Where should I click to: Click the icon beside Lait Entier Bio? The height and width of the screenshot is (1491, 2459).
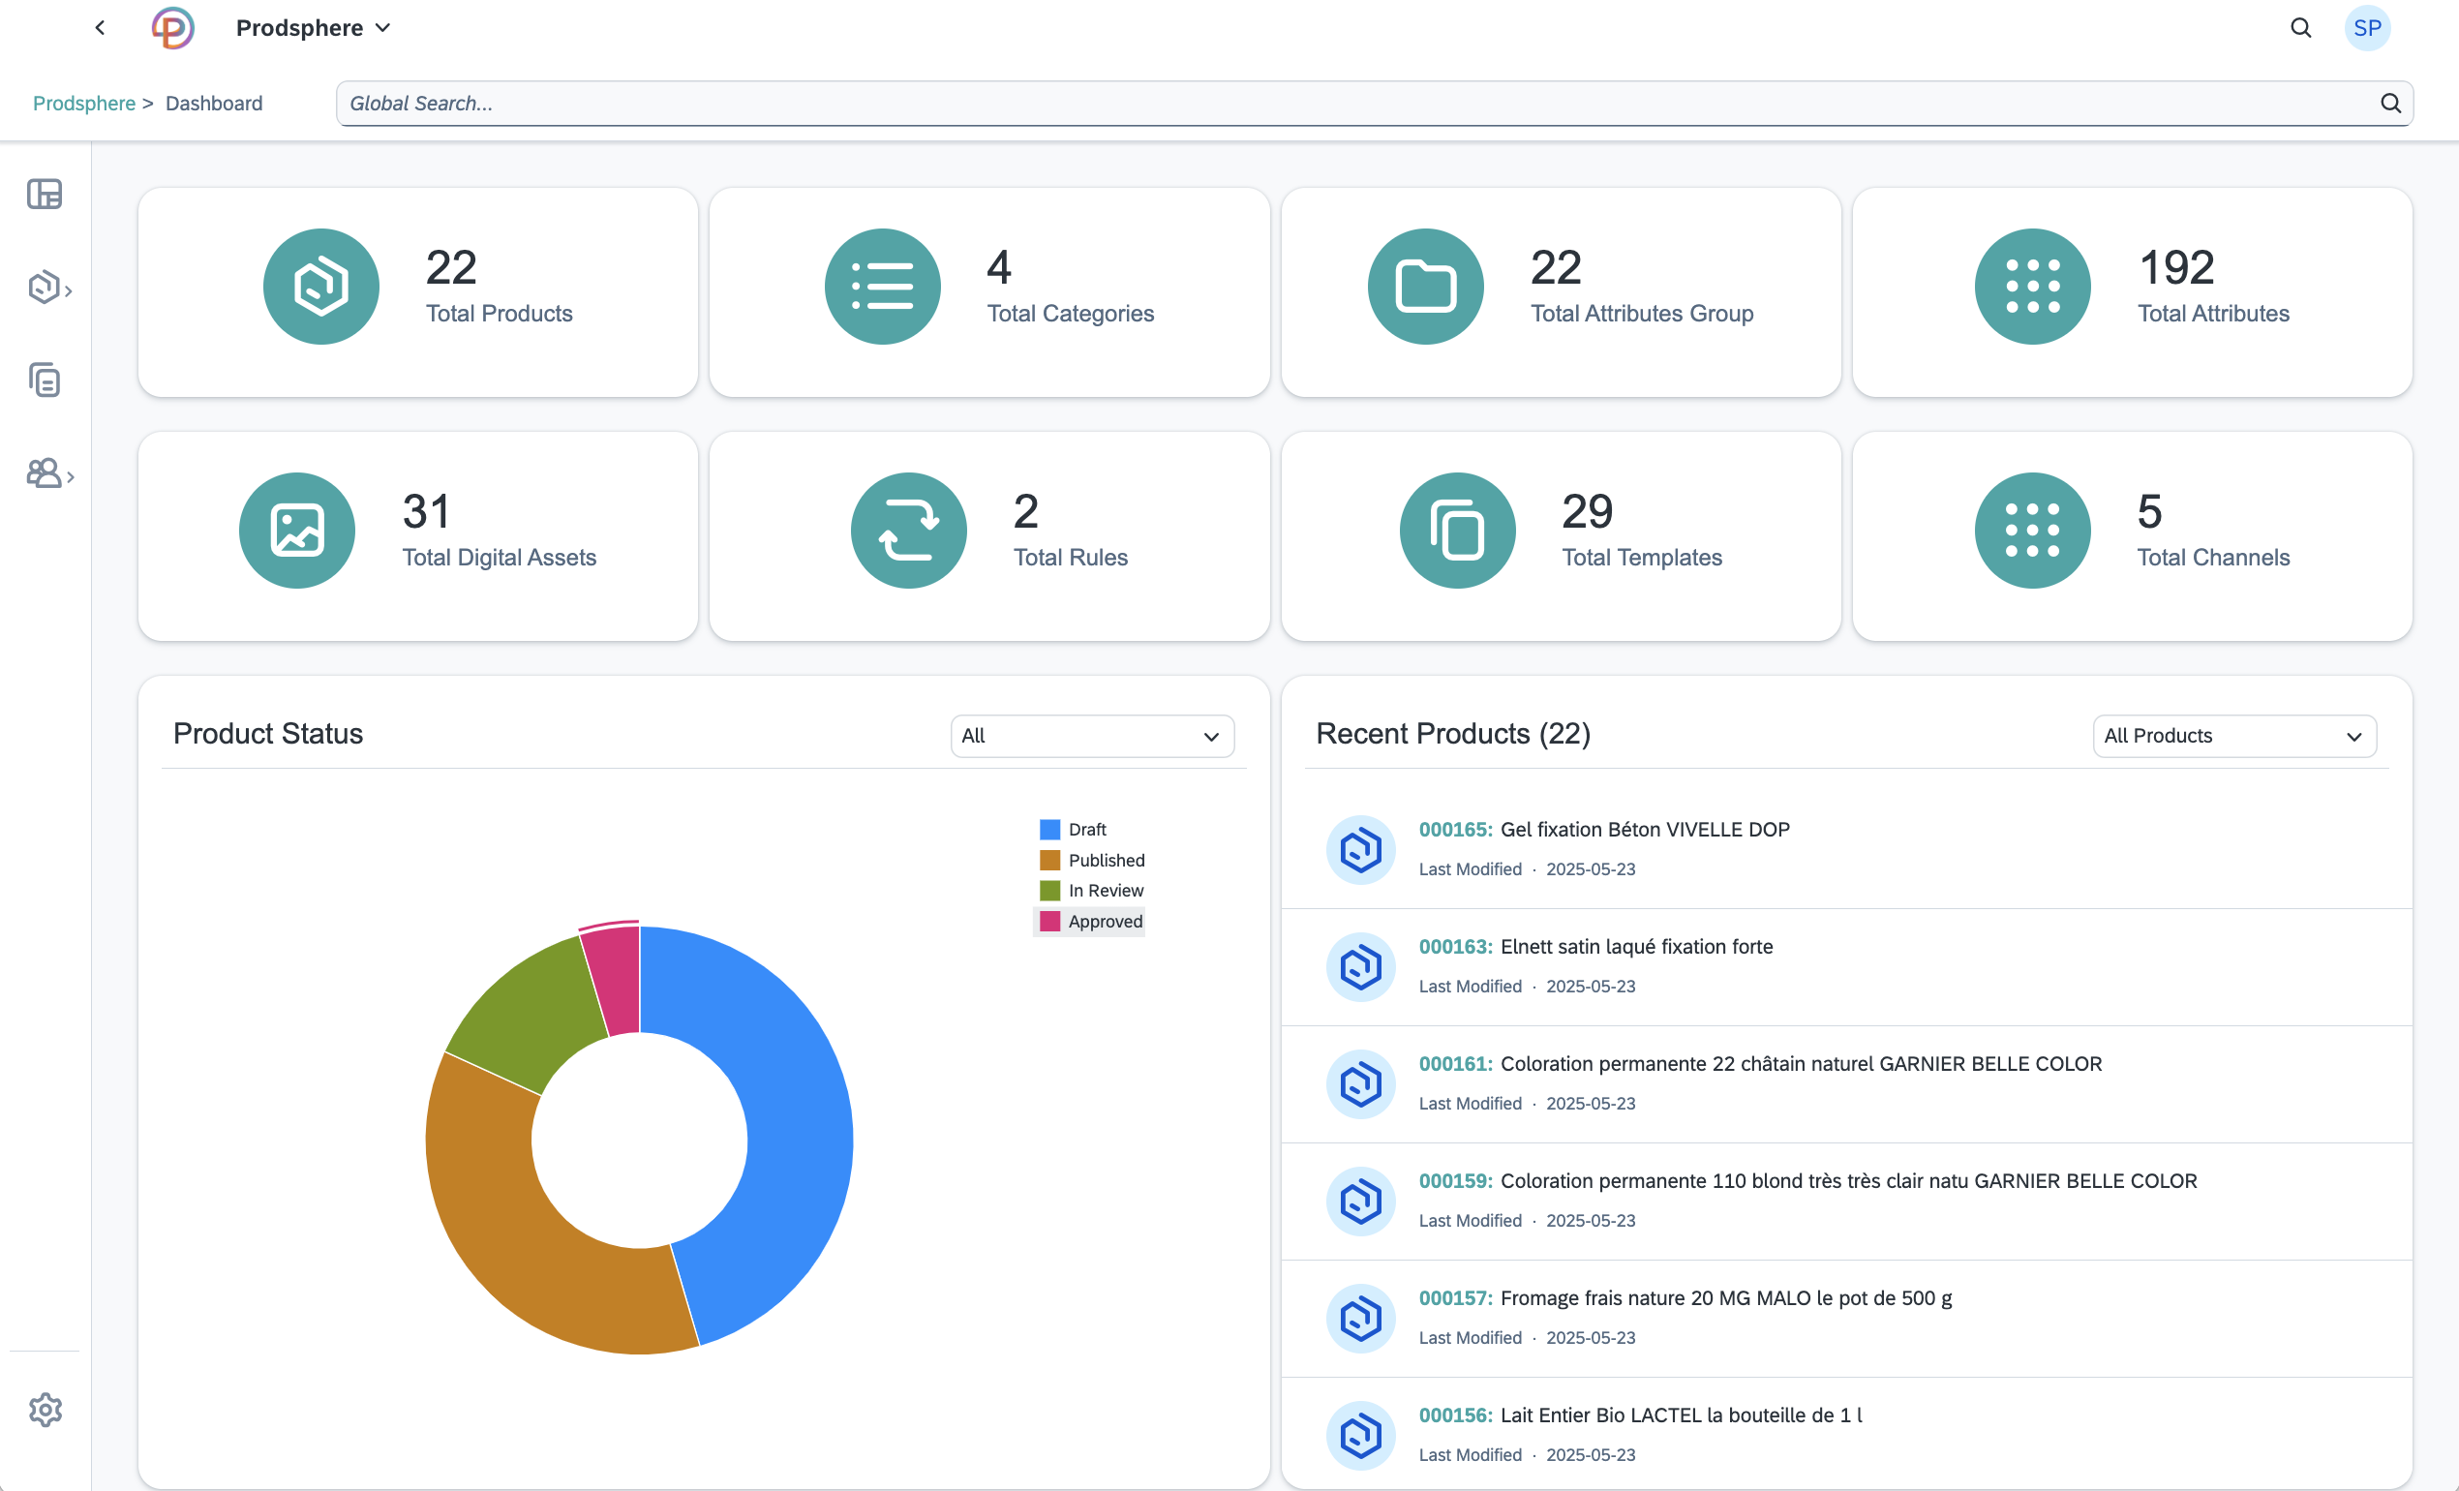[1360, 1436]
